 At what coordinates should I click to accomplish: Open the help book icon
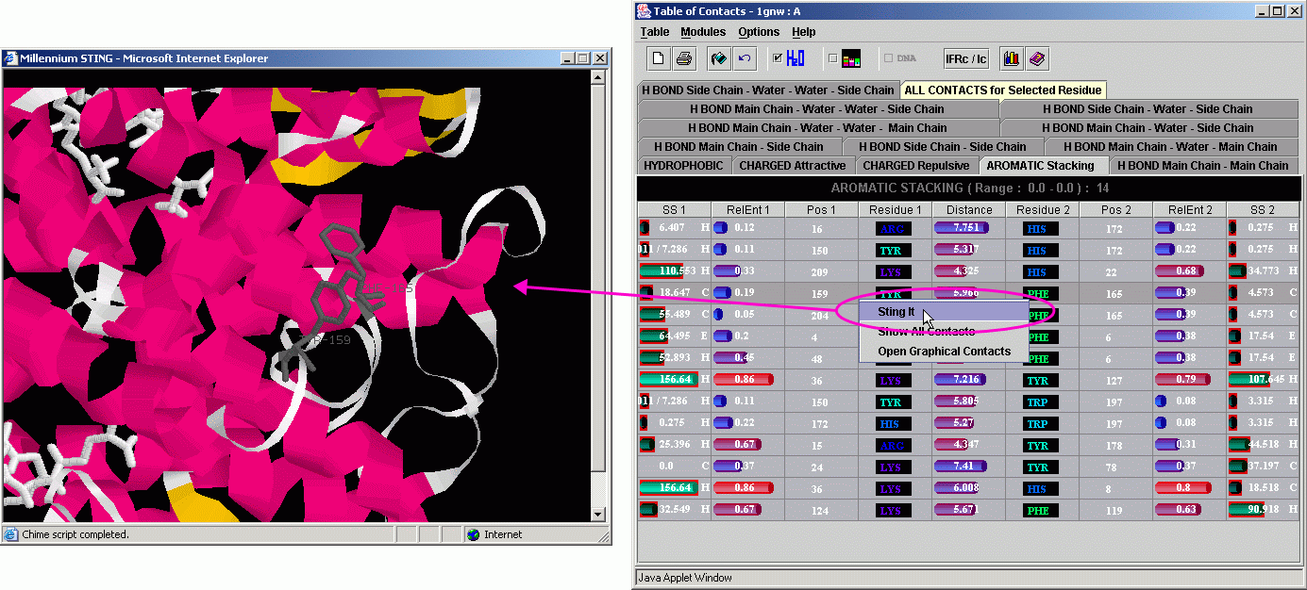pos(1037,58)
